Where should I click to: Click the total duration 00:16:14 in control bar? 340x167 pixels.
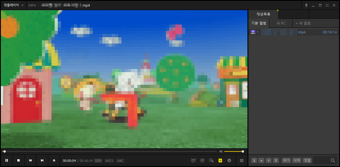click(x=86, y=161)
